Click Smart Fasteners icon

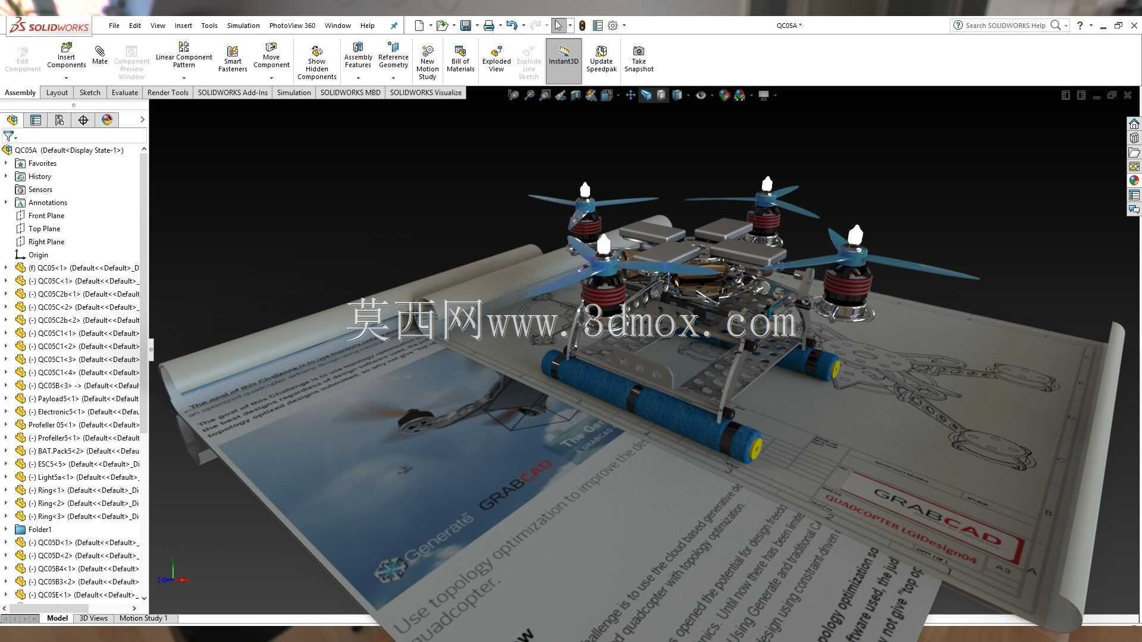tap(233, 59)
